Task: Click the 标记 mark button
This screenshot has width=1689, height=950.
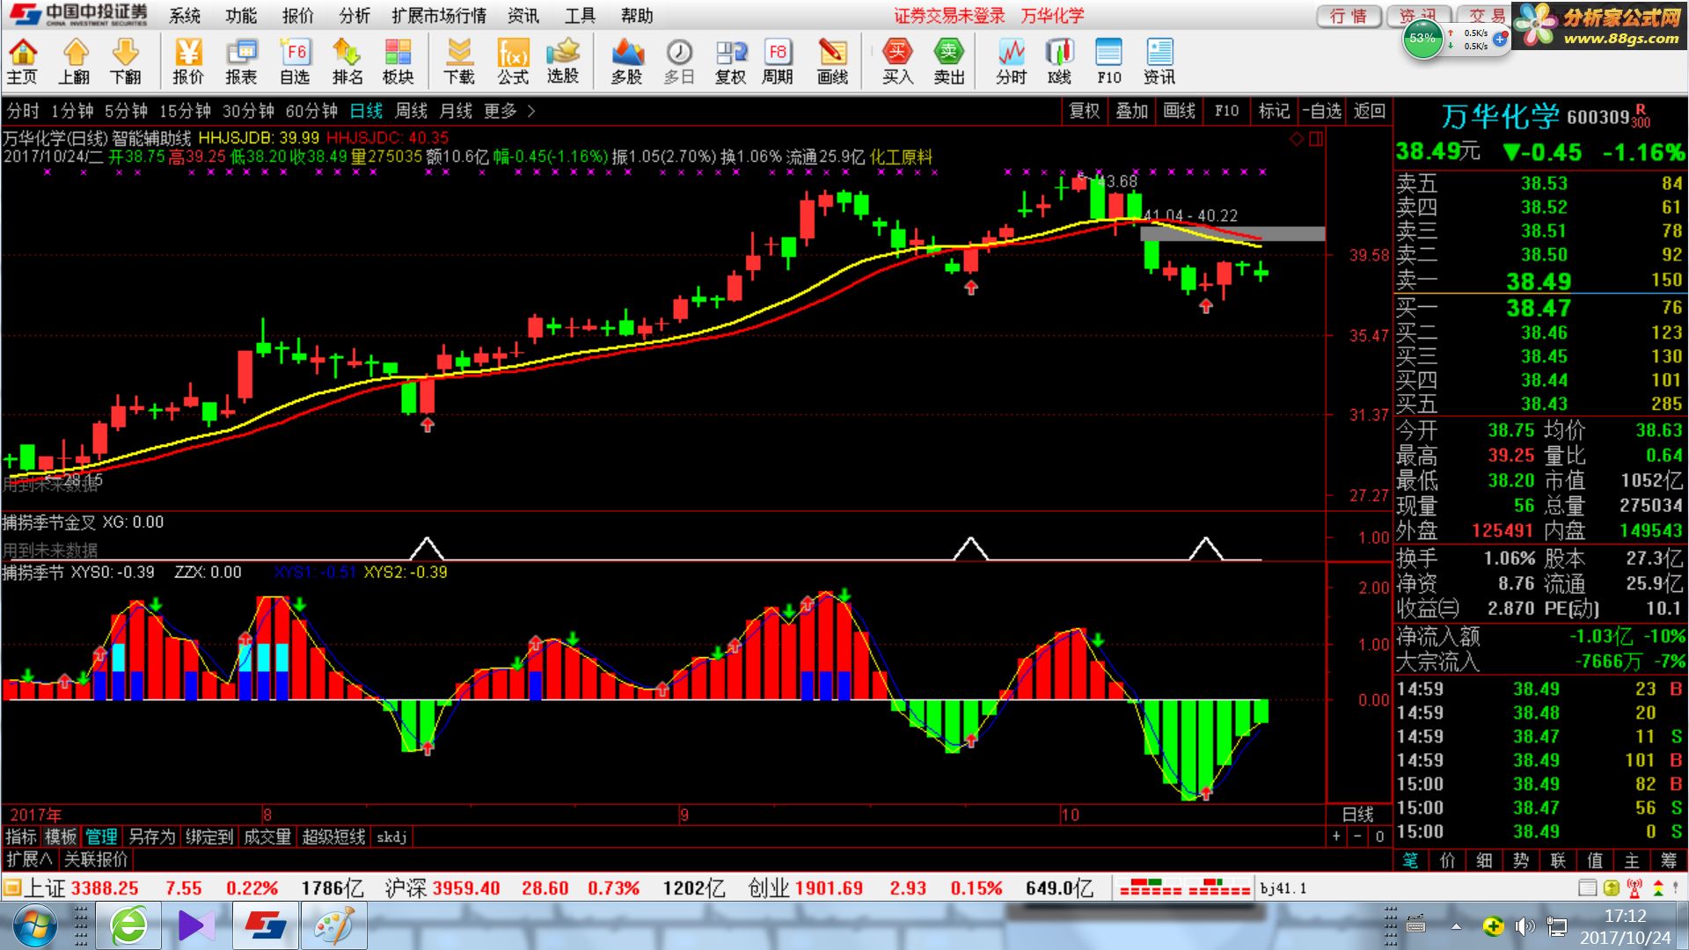Action: (1274, 111)
